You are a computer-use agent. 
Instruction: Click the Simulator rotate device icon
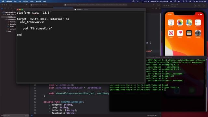[x=204, y=6]
